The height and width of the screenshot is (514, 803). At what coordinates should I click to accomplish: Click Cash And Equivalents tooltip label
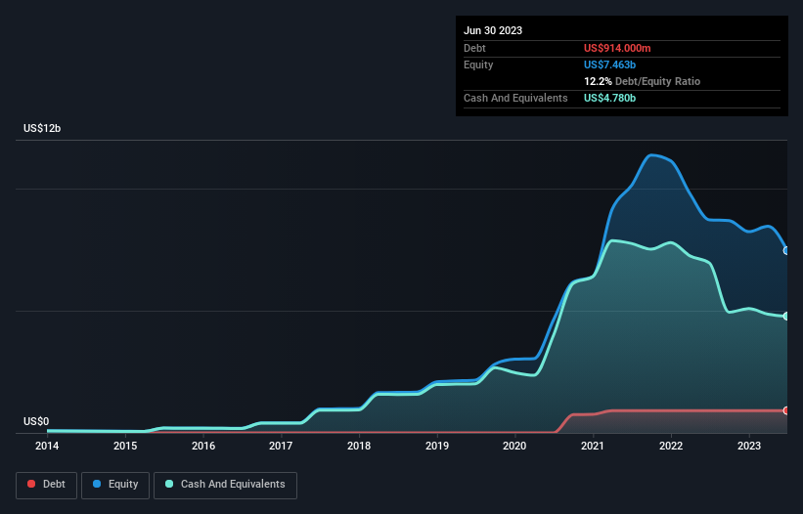click(515, 98)
